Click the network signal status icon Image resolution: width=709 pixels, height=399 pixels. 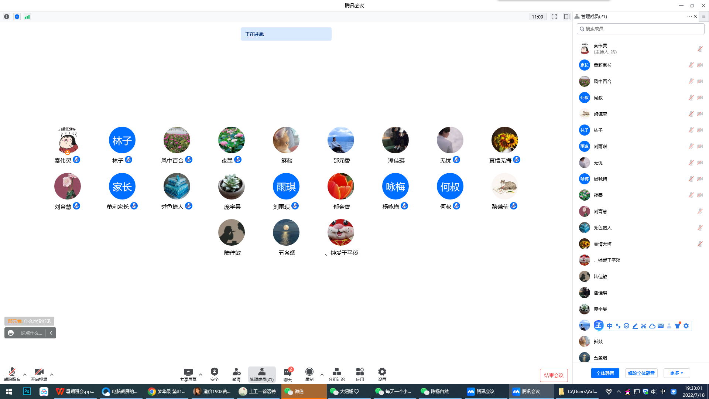click(27, 17)
